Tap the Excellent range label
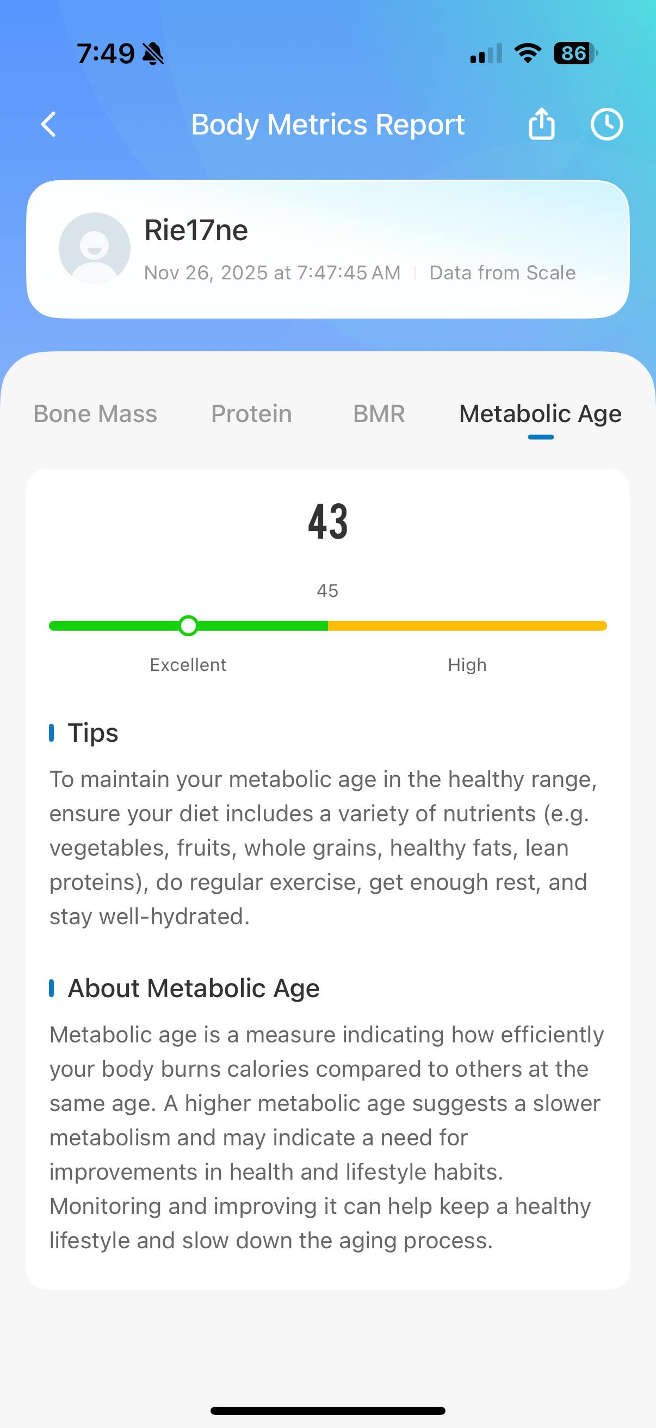Image resolution: width=656 pixels, height=1428 pixels. [188, 664]
